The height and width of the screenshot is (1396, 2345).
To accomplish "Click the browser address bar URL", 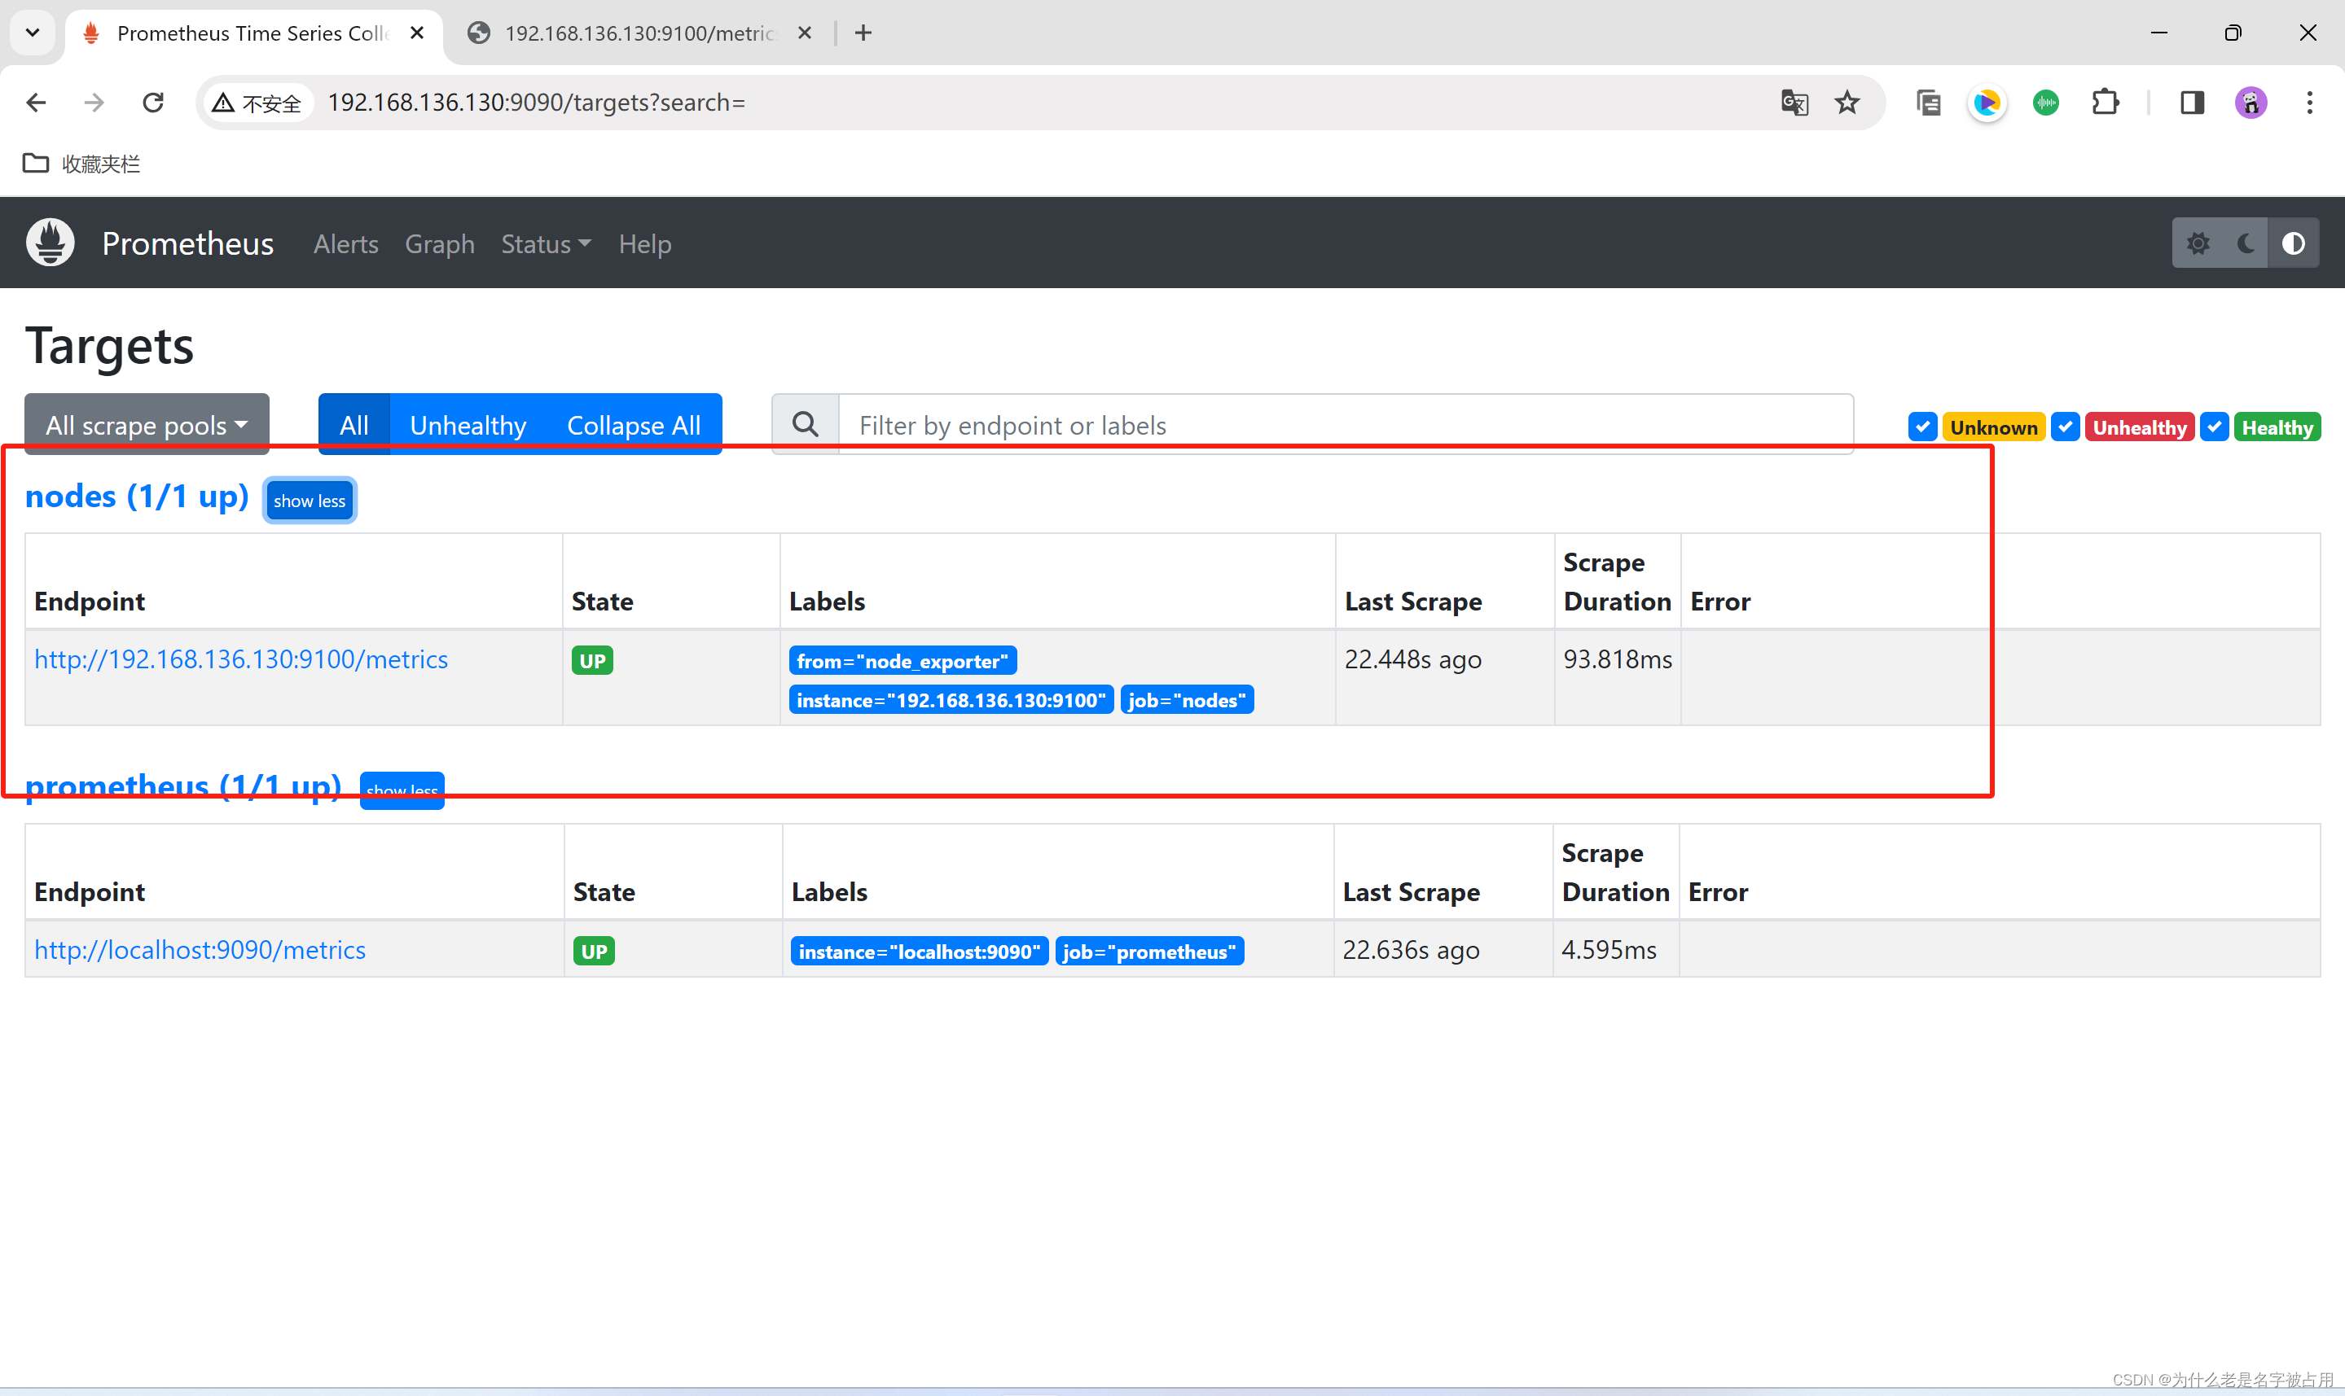I will (537, 103).
